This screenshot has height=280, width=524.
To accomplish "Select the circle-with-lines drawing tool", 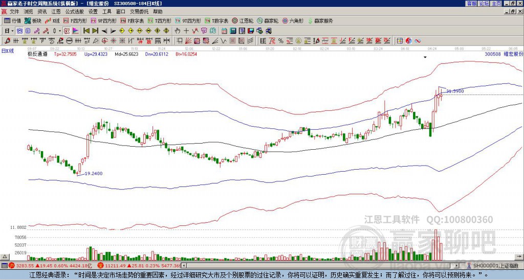I will (x=69, y=41).
